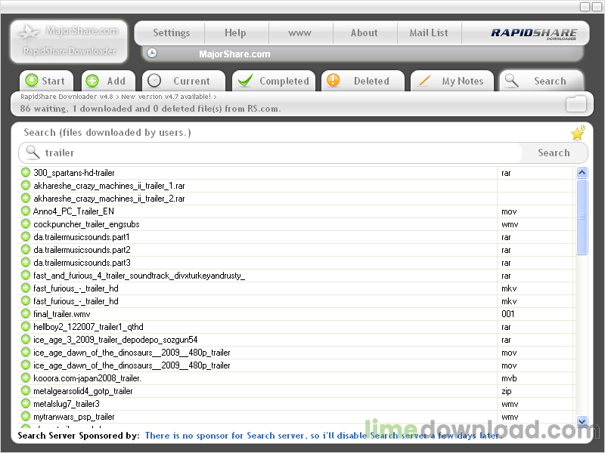Click the www menu item
The width and height of the screenshot is (605, 453).
tap(299, 32)
